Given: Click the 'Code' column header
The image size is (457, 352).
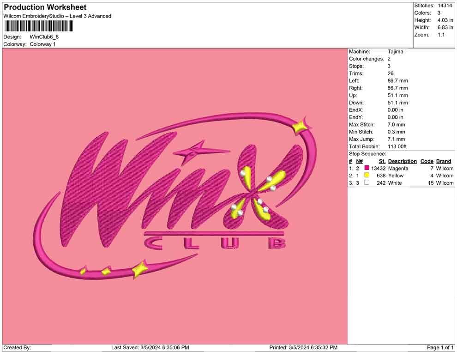Looking at the screenshot, I should coord(427,161).
